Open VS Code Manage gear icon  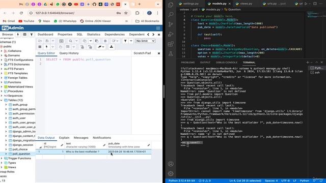tap(171, 173)
